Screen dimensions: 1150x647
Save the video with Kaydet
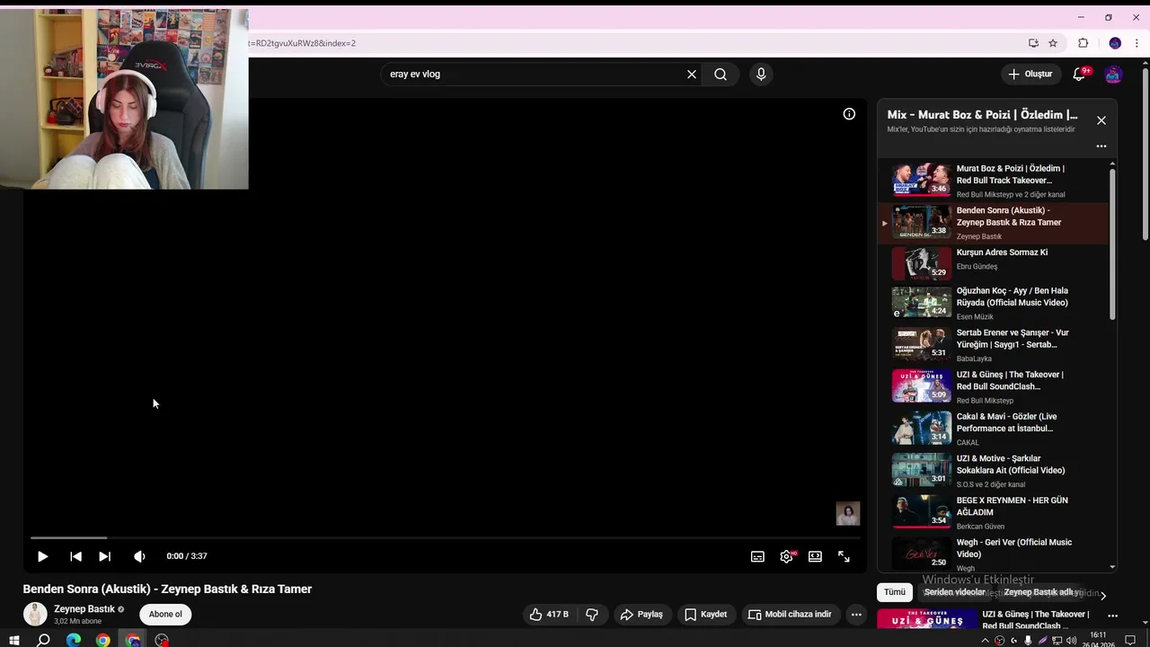[x=706, y=615]
